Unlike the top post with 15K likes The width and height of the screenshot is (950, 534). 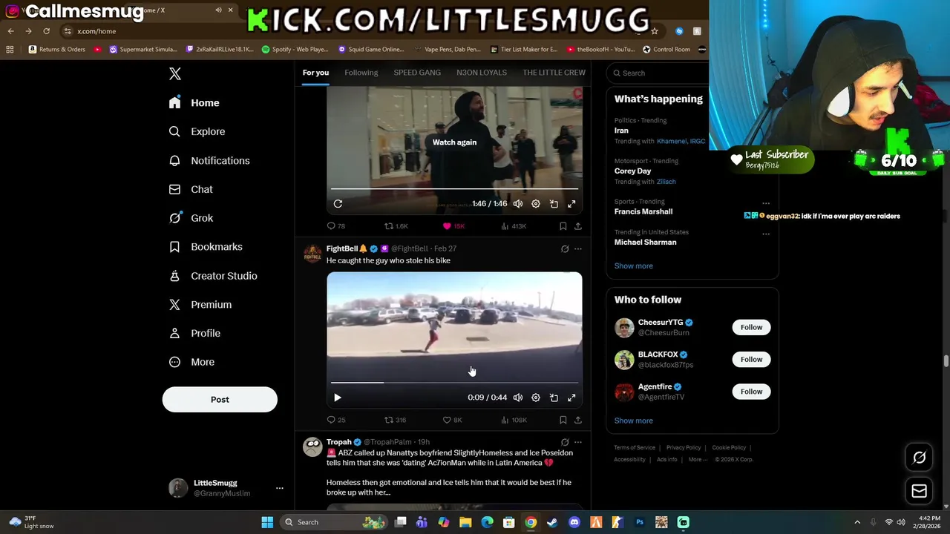[x=453, y=226]
